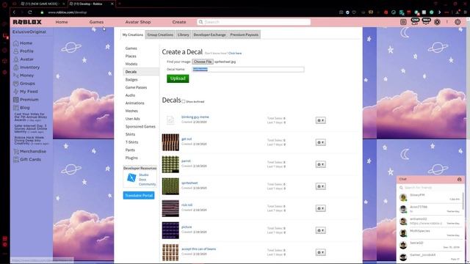Click the browser back arrow

(14, 12)
